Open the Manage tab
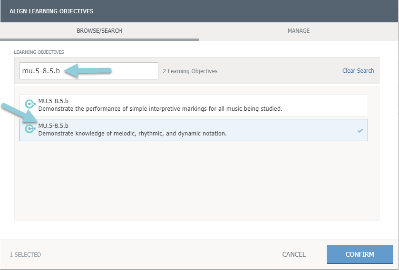The image size is (399, 270). pos(298,31)
